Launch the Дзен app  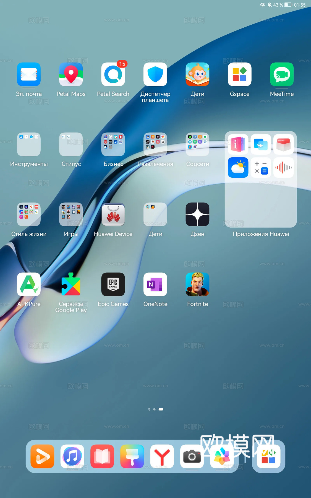pos(197,214)
